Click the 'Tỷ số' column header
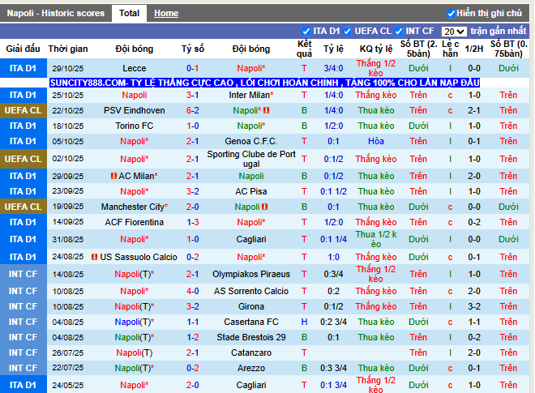The image size is (535, 393). click(x=193, y=49)
